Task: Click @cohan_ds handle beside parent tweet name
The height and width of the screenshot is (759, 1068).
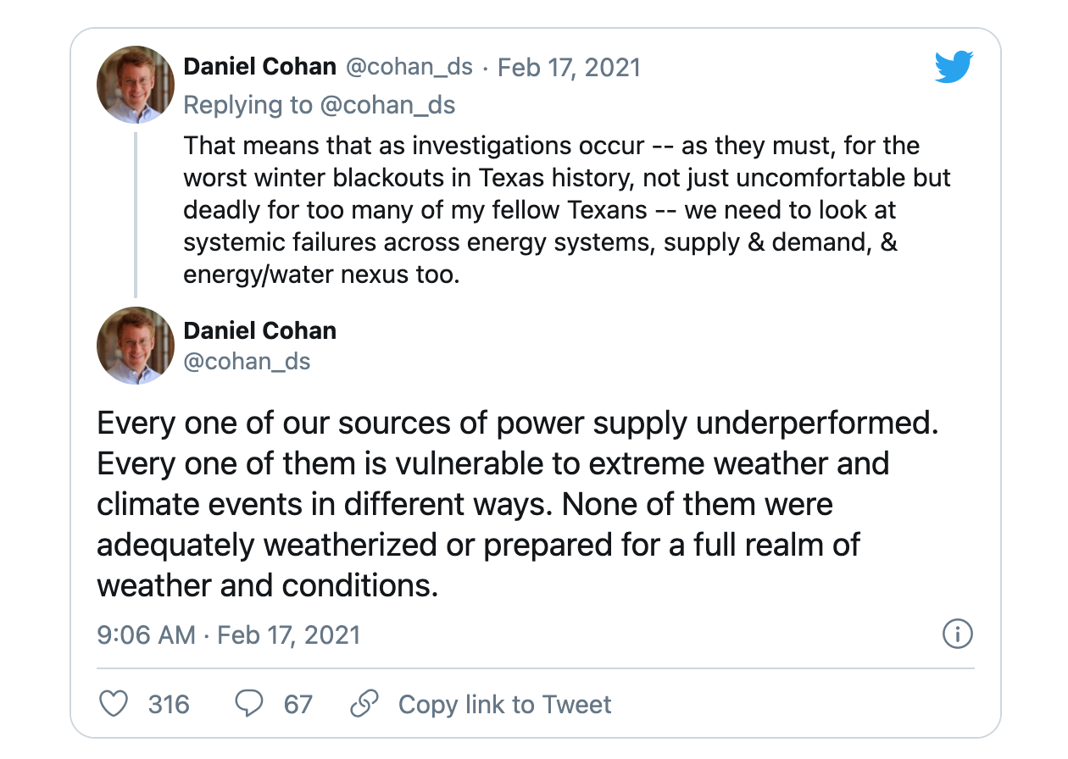Action: (409, 67)
